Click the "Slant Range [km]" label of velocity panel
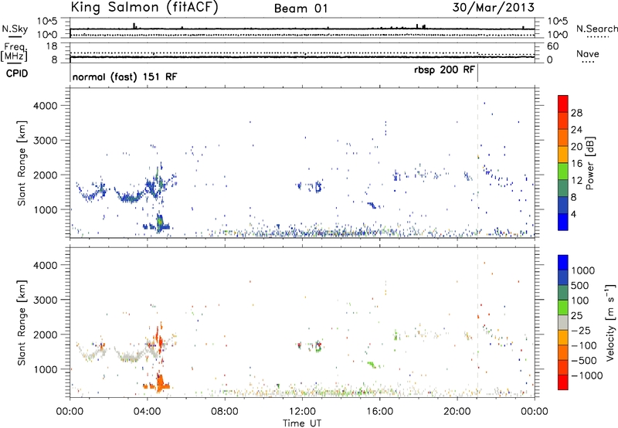This screenshot has width=618, height=428. [22, 323]
